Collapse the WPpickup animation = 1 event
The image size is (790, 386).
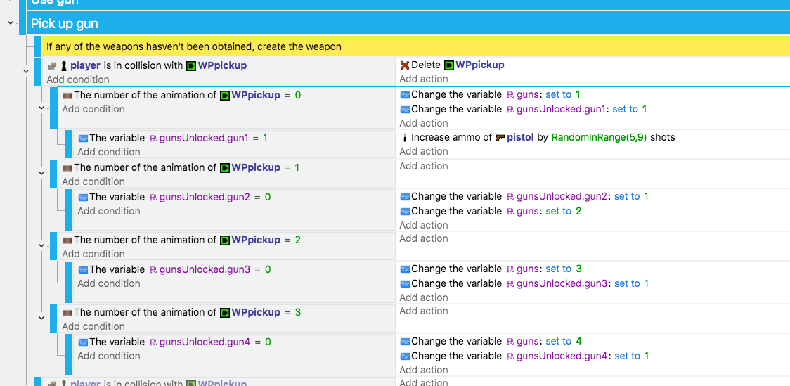41,173
